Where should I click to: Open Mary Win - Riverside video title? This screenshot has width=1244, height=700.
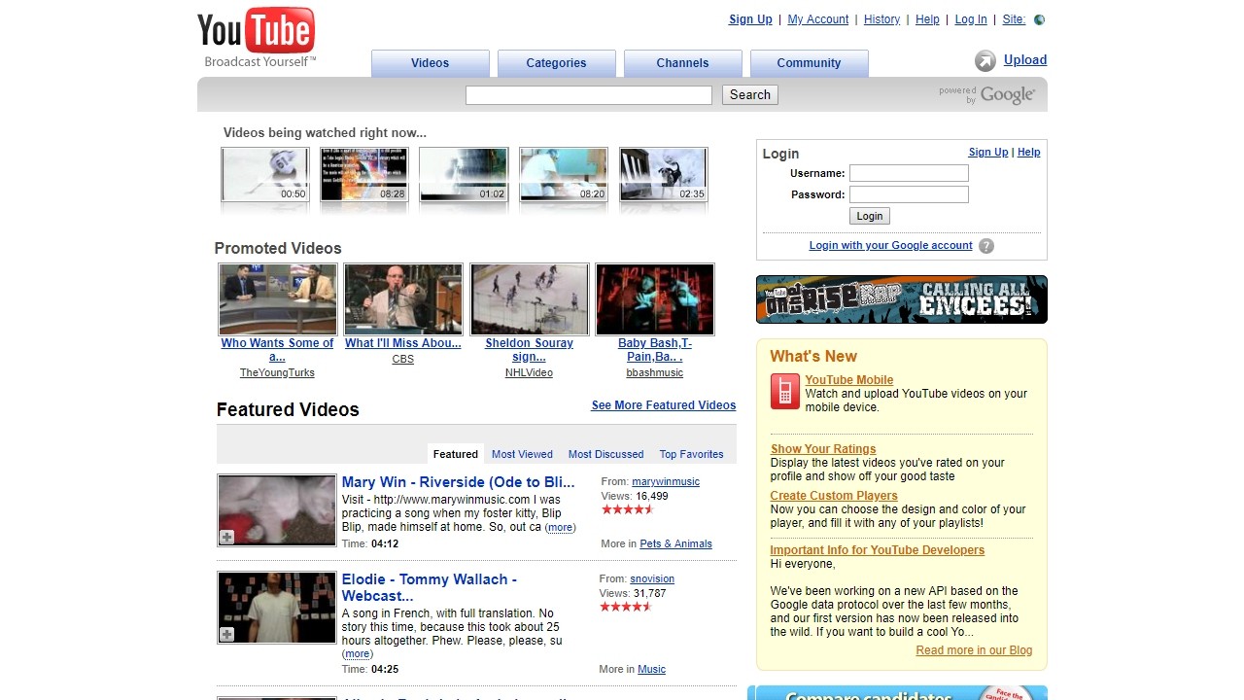[x=458, y=482]
